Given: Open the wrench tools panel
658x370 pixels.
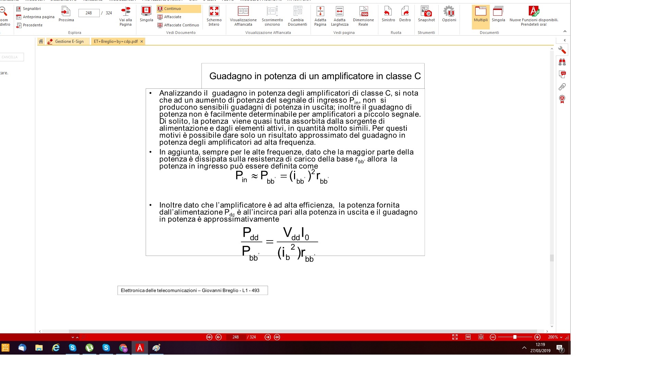Looking at the screenshot, I should point(562,50).
